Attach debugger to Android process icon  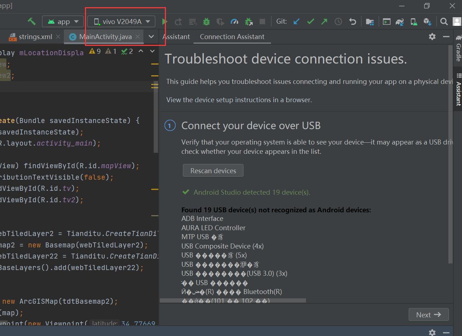[x=248, y=22]
